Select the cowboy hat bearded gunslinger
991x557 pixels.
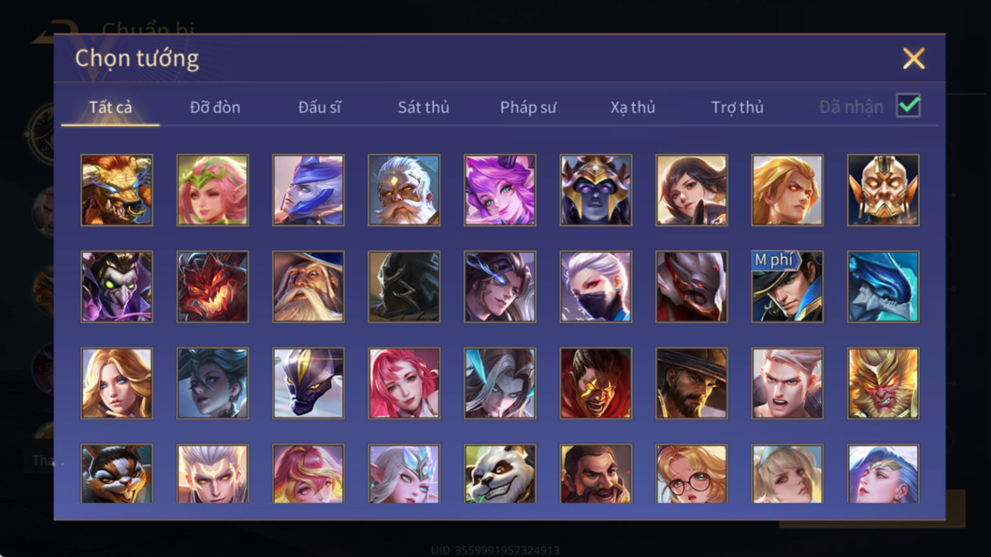point(691,383)
